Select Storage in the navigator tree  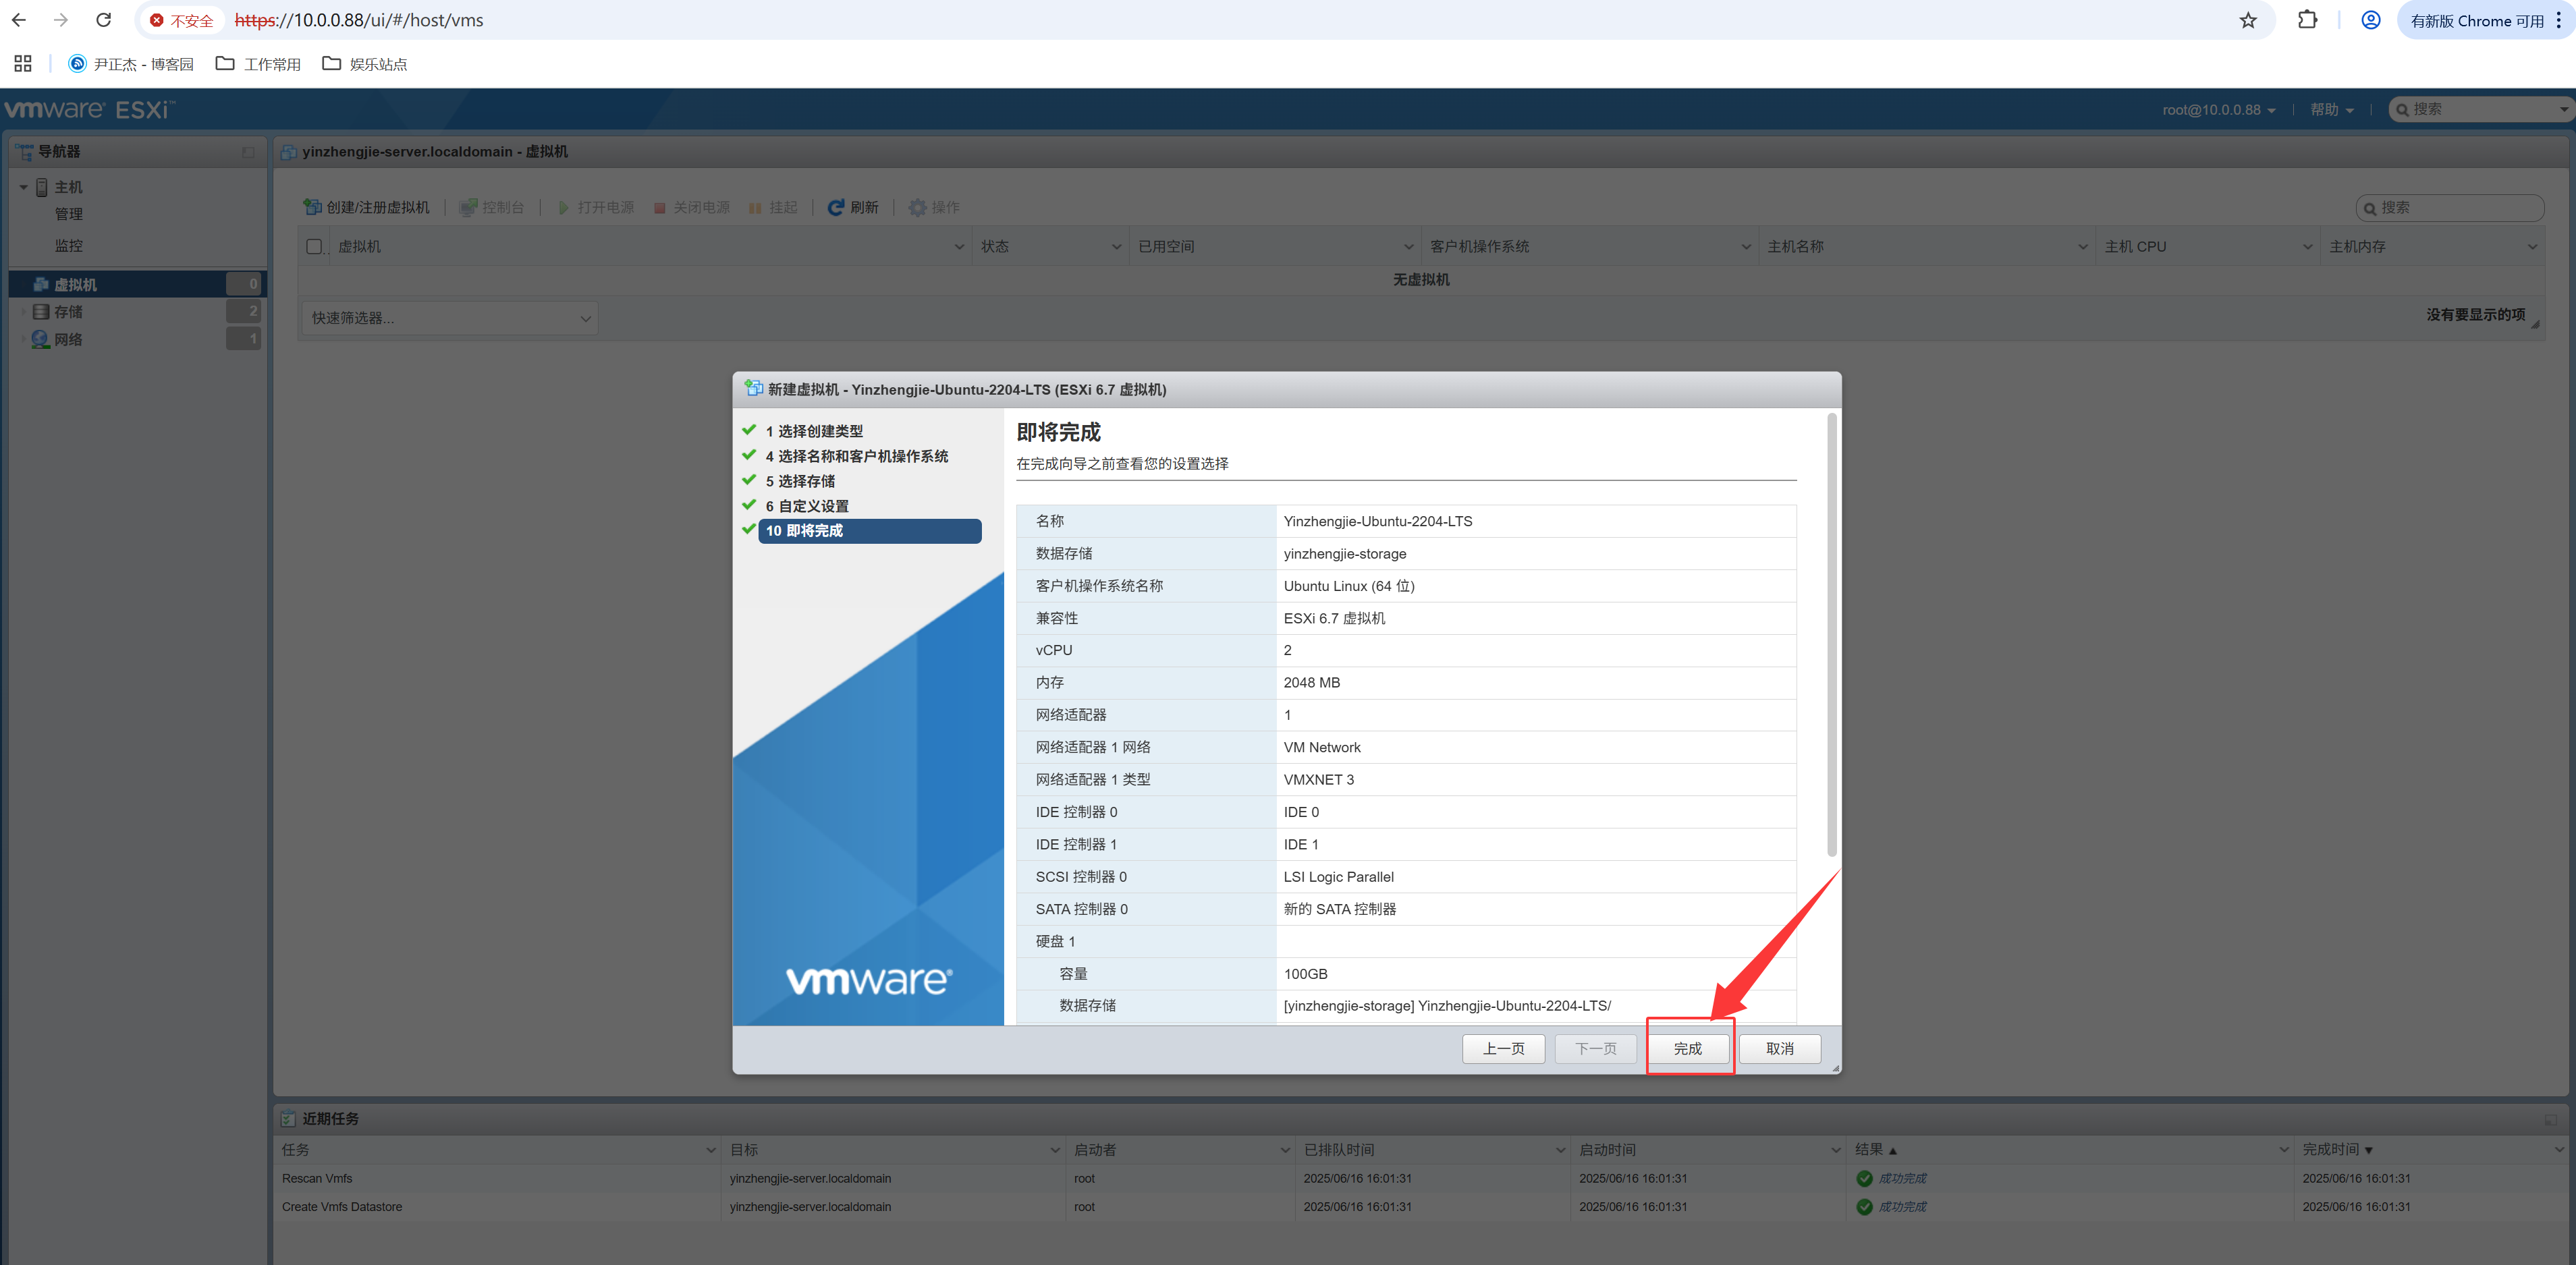[x=68, y=312]
